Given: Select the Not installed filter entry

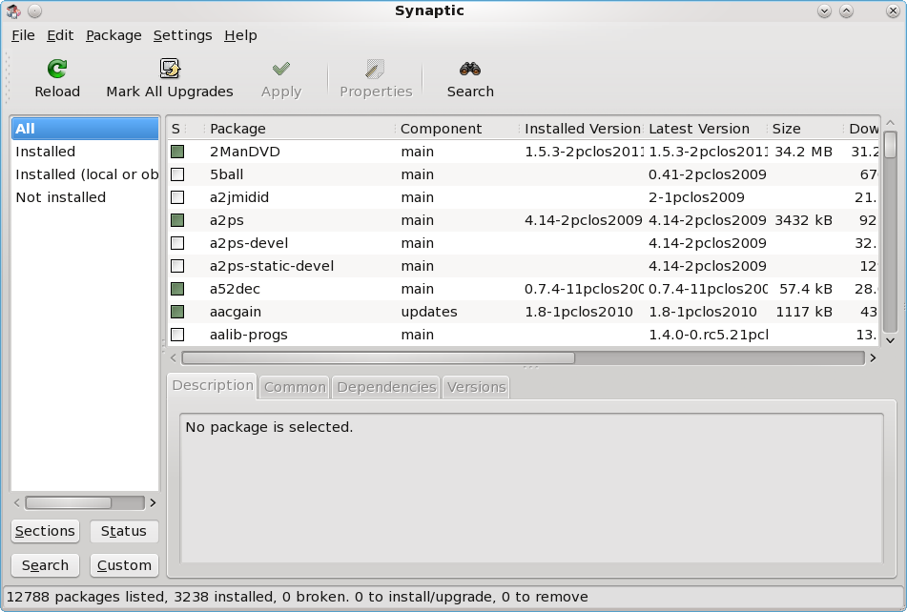Looking at the screenshot, I should tap(85, 197).
